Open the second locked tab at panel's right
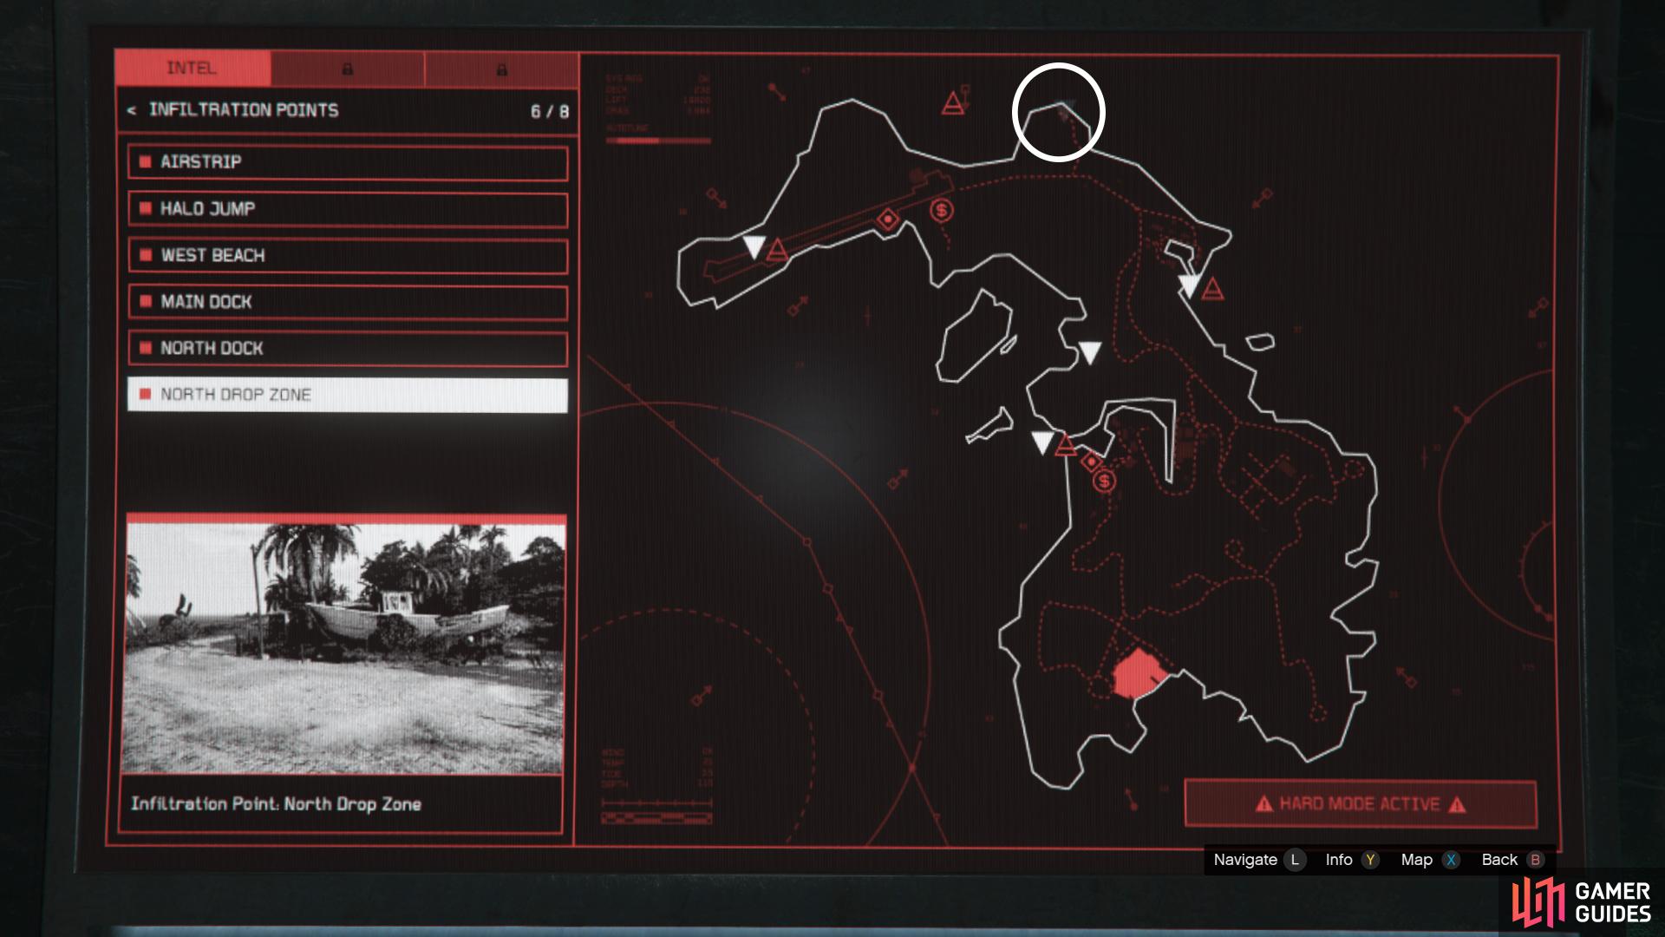Image resolution: width=1665 pixels, height=937 pixels. click(x=502, y=69)
